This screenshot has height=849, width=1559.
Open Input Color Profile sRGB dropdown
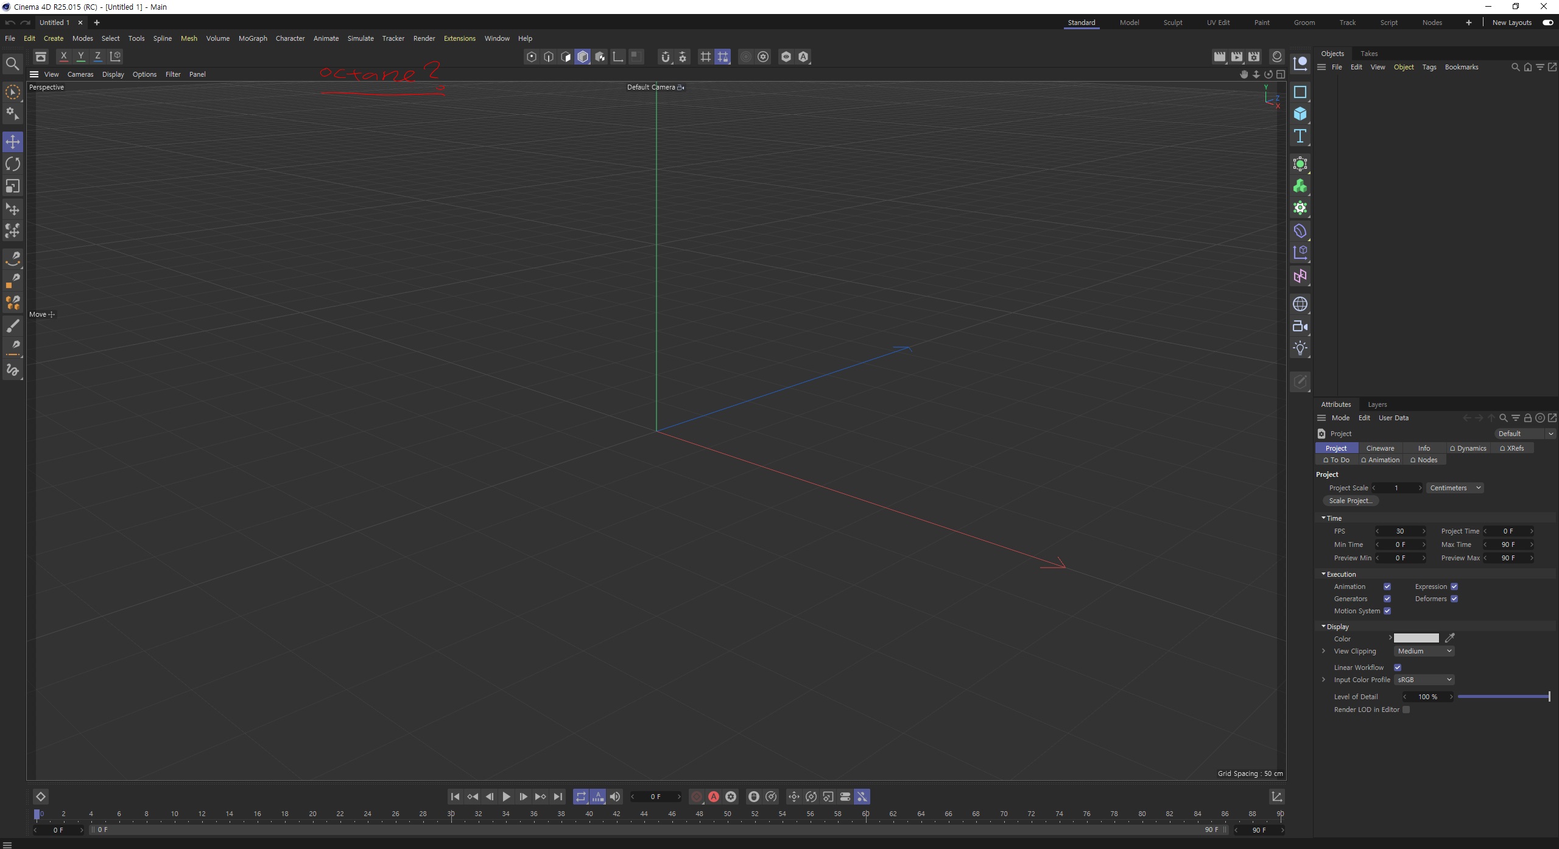pos(1424,680)
